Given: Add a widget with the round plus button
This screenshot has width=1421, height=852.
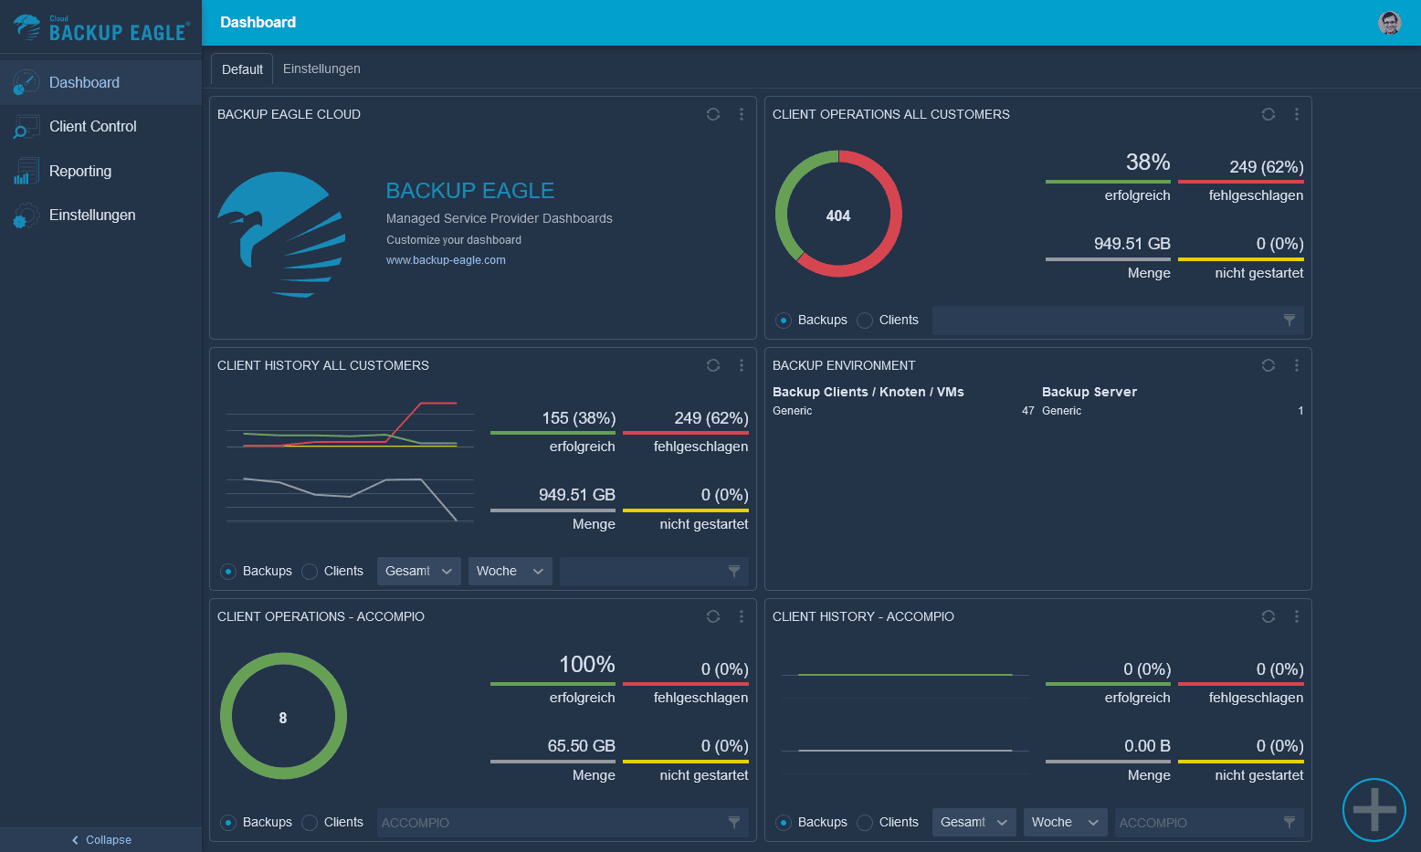Looking at the screenshot, I should click(1374, 810).
